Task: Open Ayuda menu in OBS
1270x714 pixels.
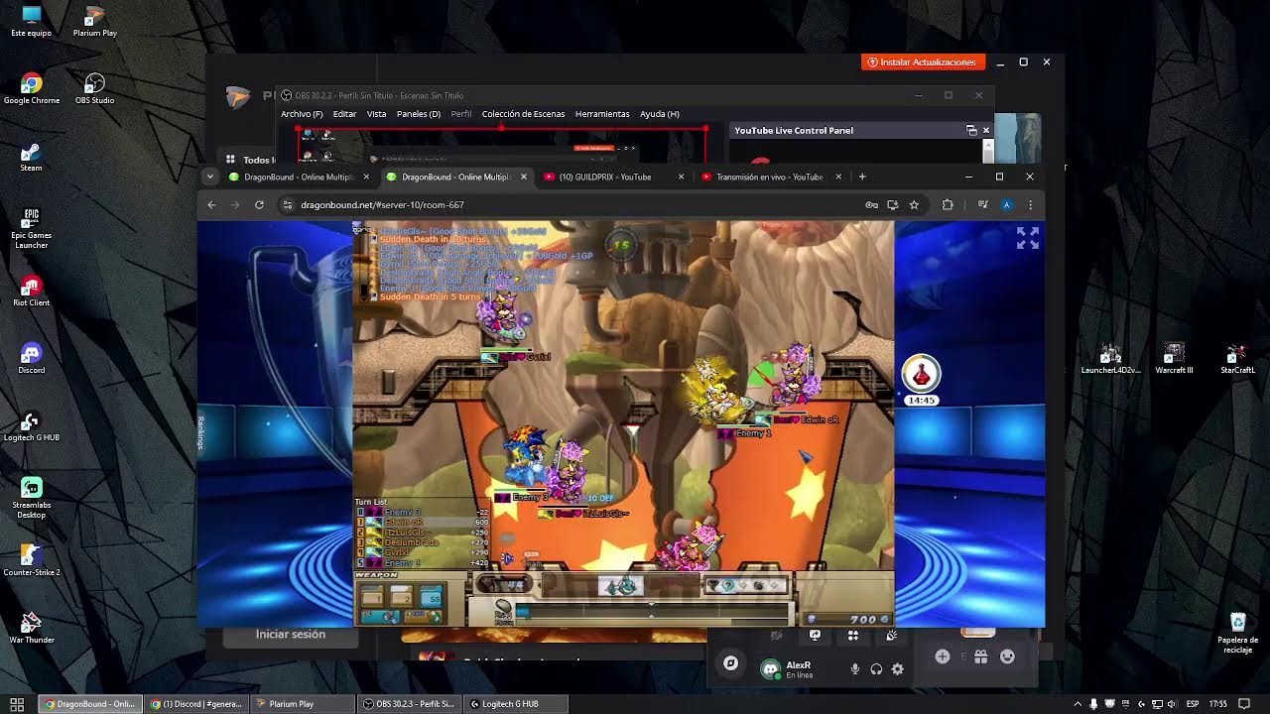Action: pos(660,114)
